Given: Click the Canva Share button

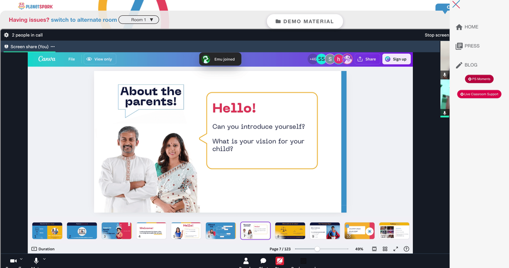Looking at the screenshot, I should [367, 59].
